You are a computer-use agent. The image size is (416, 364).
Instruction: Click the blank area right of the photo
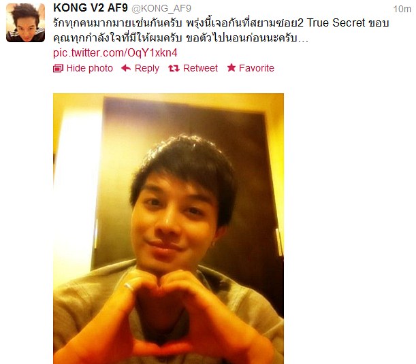pos(347,228)
